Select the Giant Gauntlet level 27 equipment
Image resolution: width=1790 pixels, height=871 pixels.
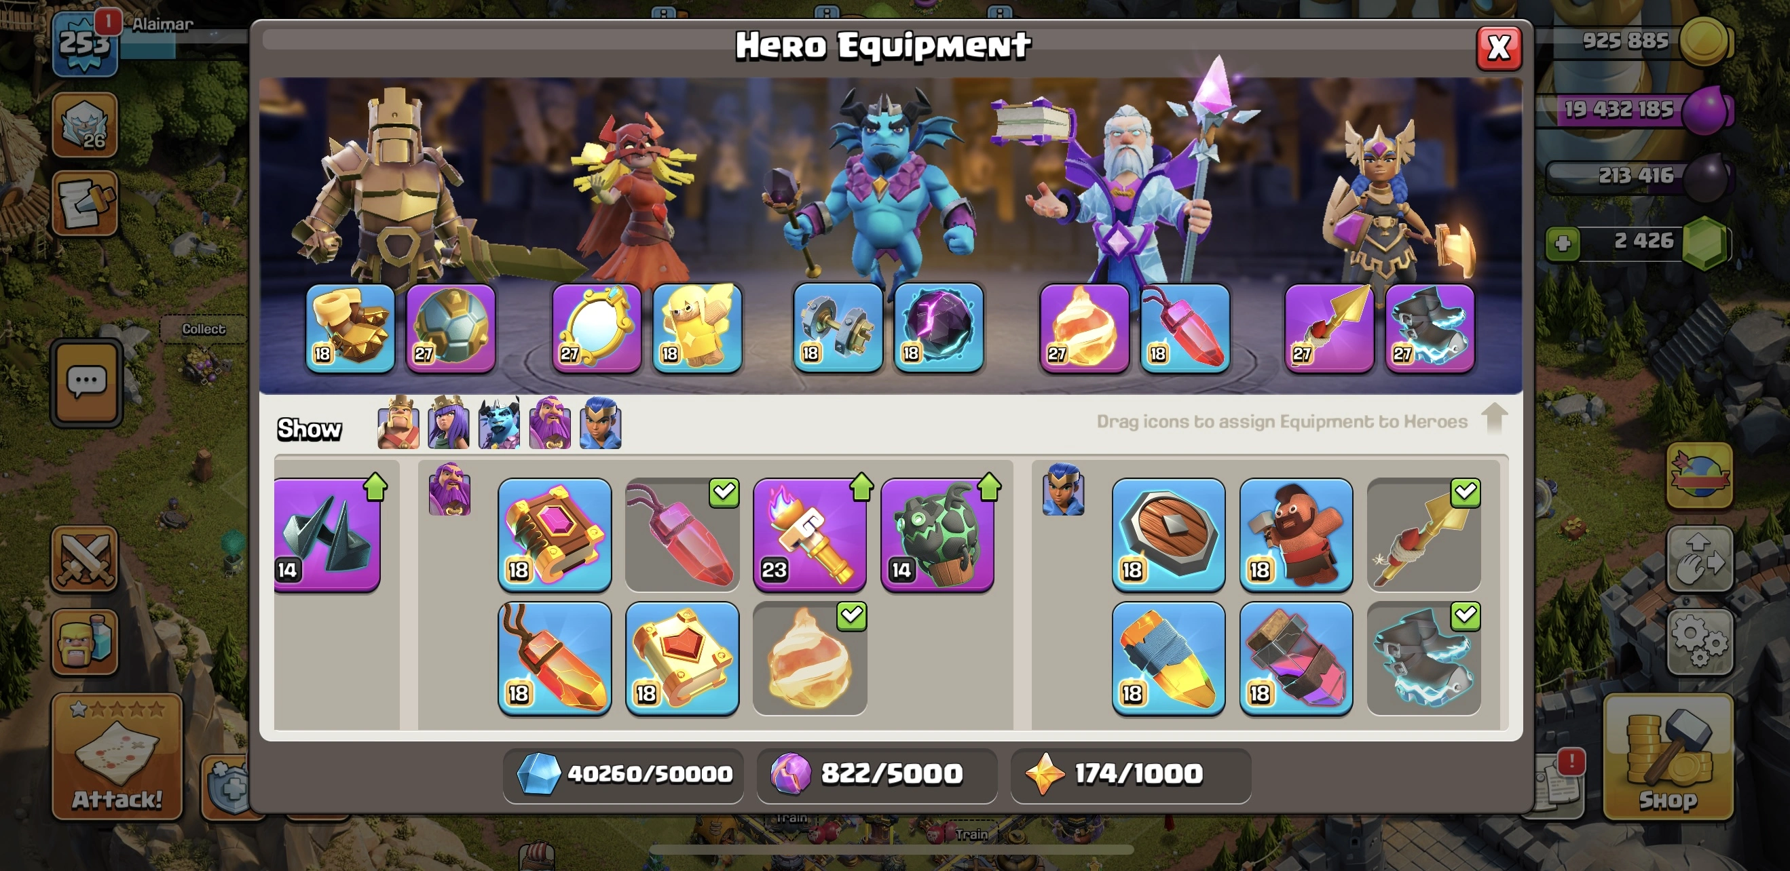point(350,328)
